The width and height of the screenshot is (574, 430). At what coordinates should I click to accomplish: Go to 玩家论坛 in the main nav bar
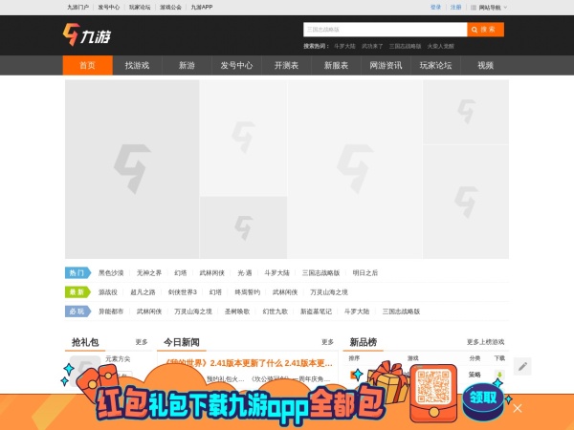435,66
